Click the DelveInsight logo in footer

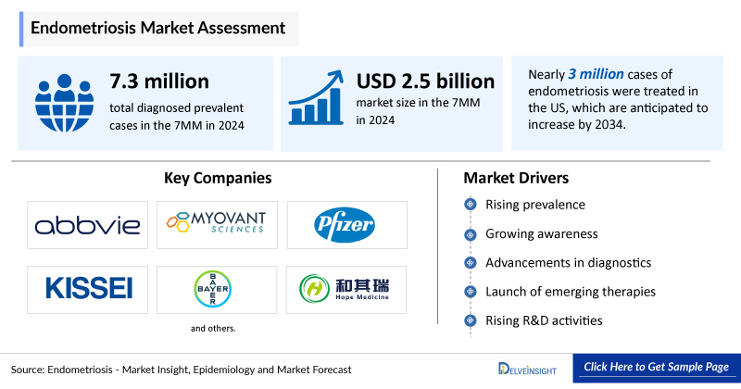point(524,369)
